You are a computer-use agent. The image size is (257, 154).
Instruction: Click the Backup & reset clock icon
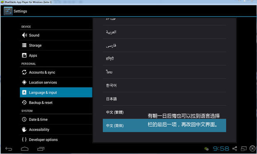tap(24, 102)
